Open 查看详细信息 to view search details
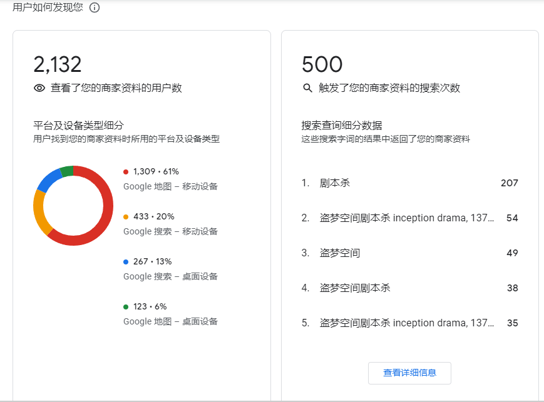The height and width of the screenshot is (402, 544). (409, 373)
